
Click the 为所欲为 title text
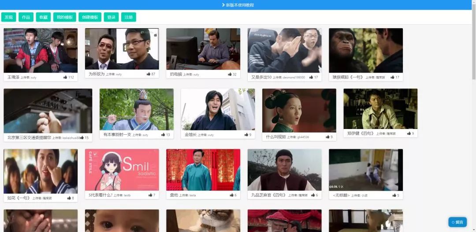97,74
